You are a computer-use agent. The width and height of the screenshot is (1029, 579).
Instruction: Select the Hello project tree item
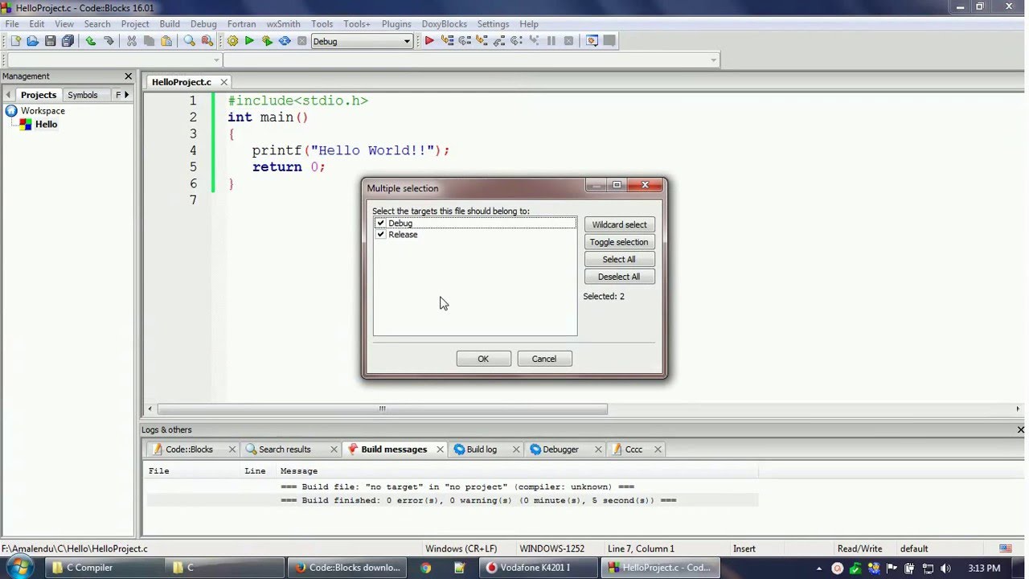click(x=46, y=125)
